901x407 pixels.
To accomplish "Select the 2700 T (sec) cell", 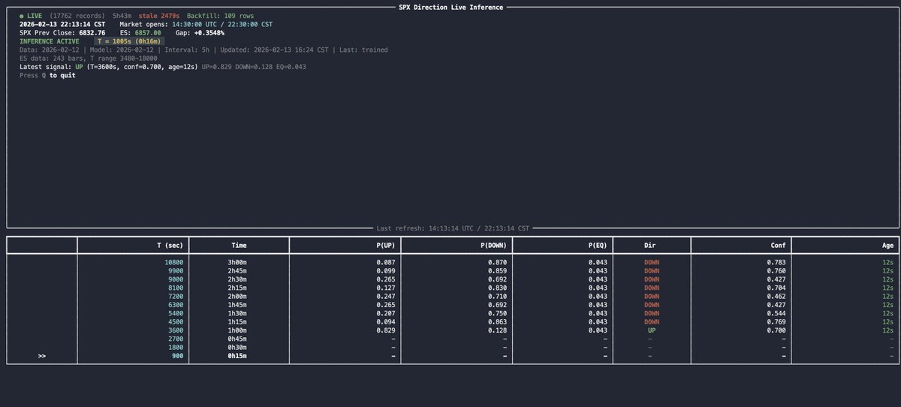I will (176, 339).
